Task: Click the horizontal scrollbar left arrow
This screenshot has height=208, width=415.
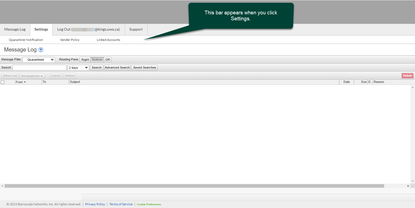Action: coord(2,186)
